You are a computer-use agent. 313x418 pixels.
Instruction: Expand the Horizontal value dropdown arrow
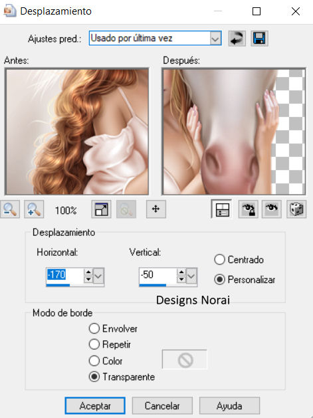coord(98,276)
